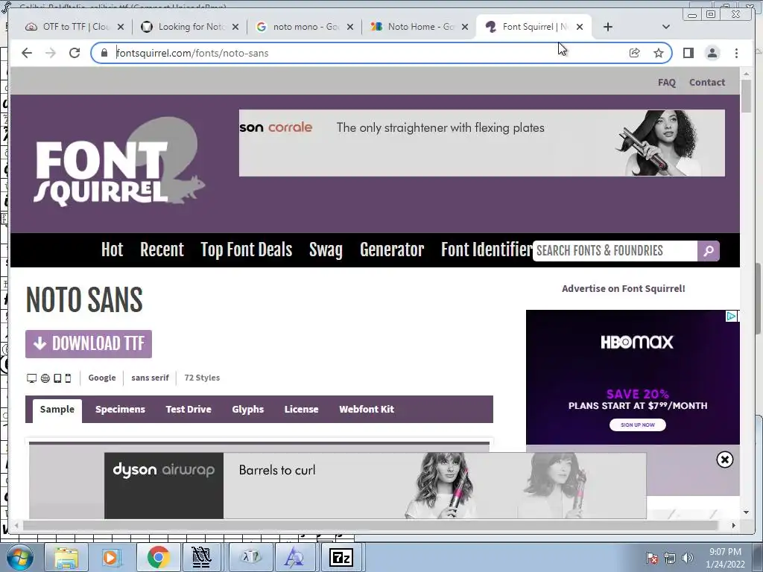Select the Webfont Kit tab
This screenshot has width=763, height=572.
367,409
